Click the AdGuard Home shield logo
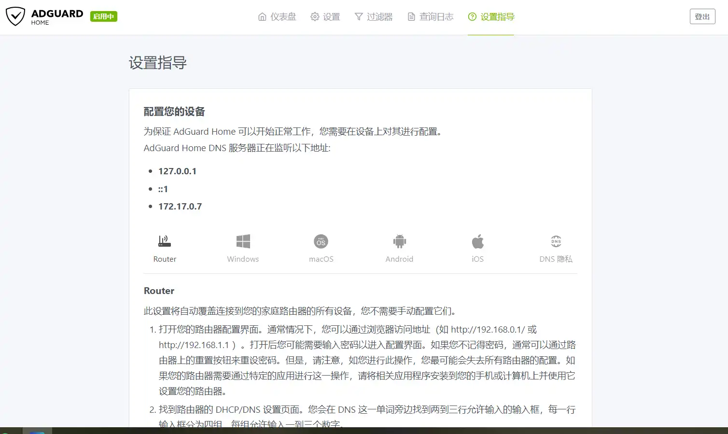Viewport: 728px width, 434px height. click(15, 16)
